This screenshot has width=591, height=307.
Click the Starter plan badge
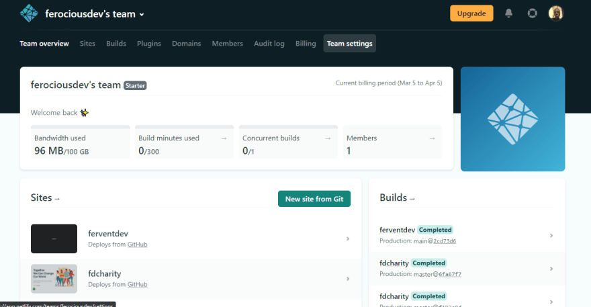pyautogui.click(x=135, y=85)
